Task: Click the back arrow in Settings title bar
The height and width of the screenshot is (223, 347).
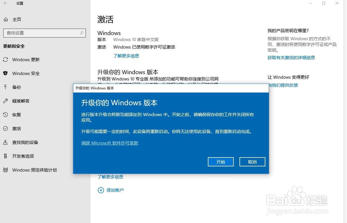Action: pyautogui.click(x=5, y=3)
